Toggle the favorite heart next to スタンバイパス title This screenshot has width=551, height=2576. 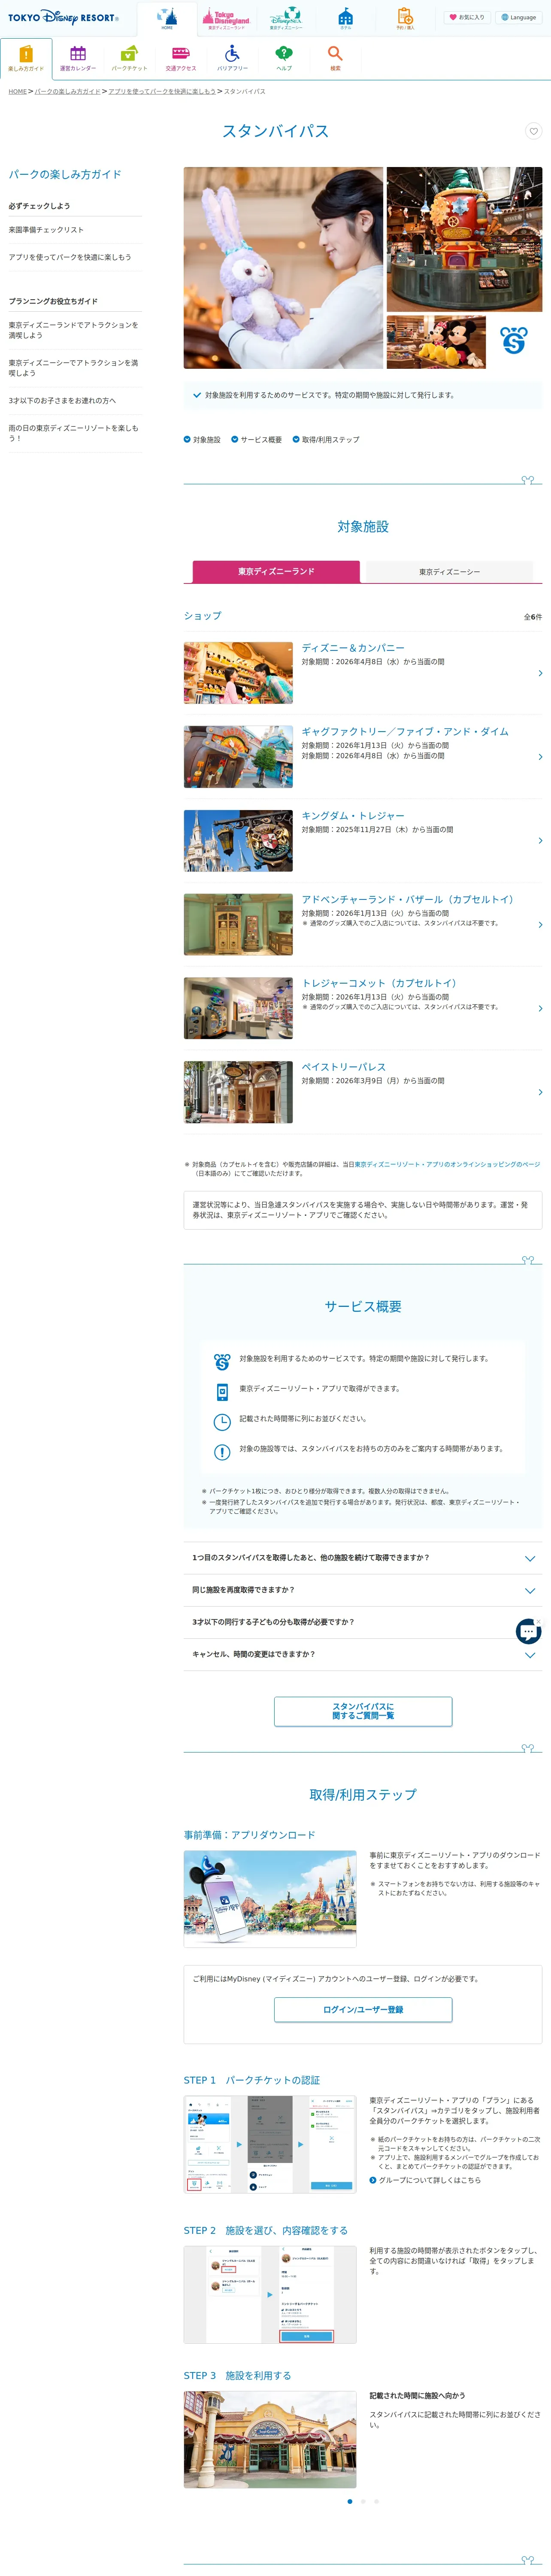(533, 131)
